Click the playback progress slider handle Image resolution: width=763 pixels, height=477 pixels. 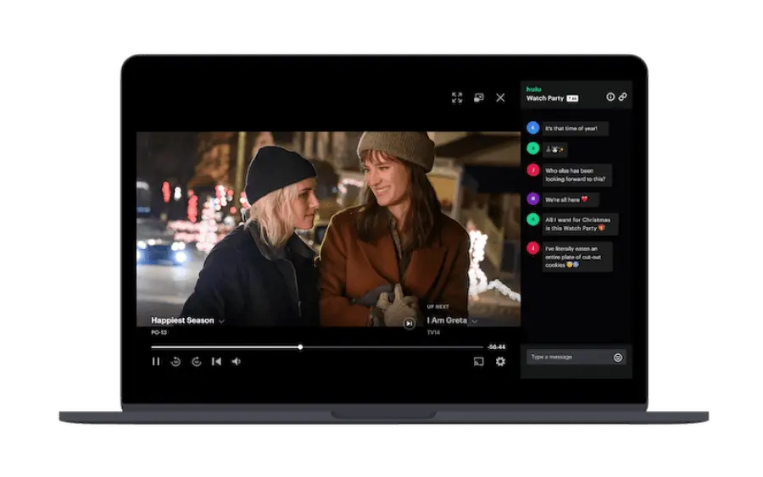click(x=300, y=347)
